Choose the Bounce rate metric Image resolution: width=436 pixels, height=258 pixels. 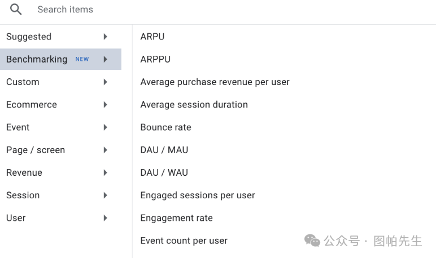(165, 127)
